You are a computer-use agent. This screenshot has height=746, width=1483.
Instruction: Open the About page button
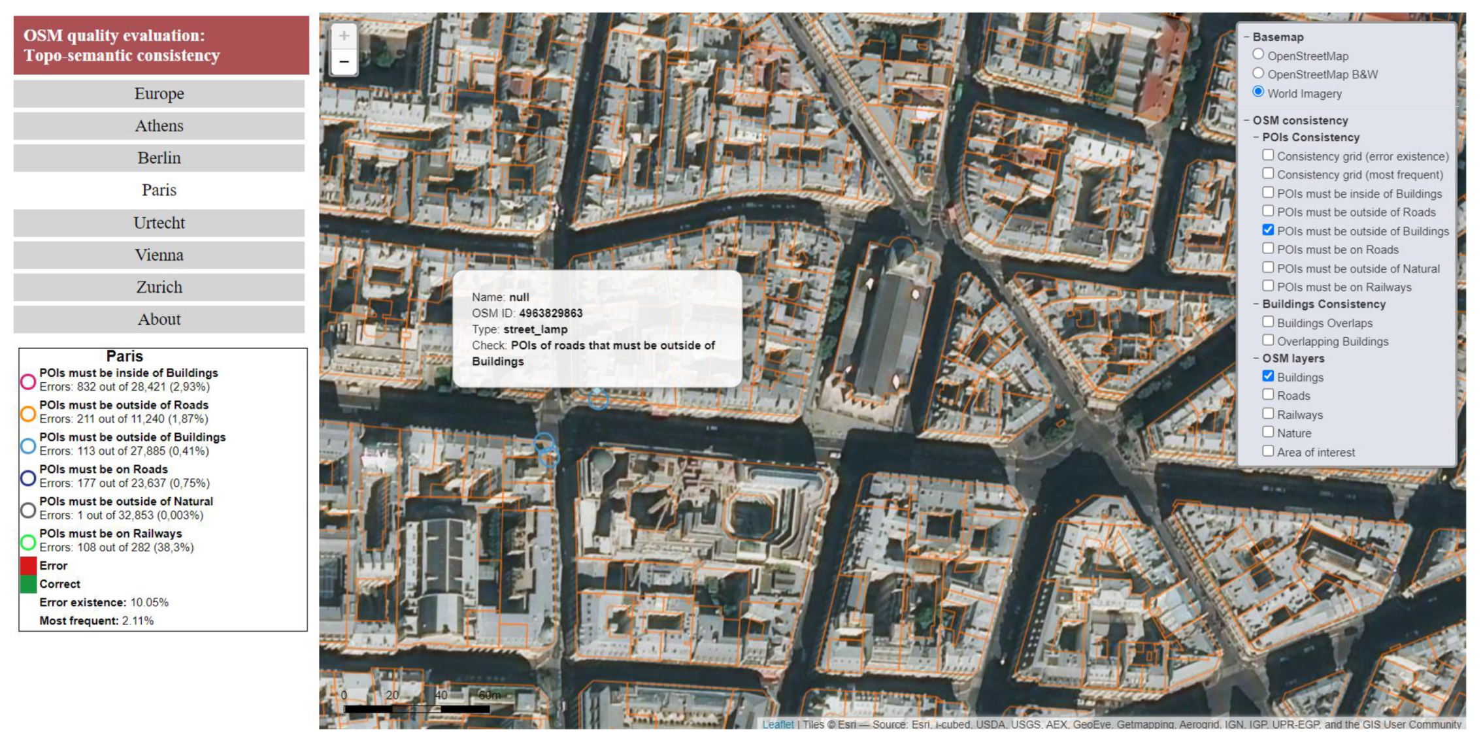coord(159,319)
